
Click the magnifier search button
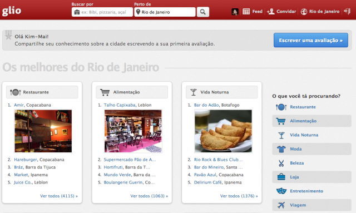point(202,12)
